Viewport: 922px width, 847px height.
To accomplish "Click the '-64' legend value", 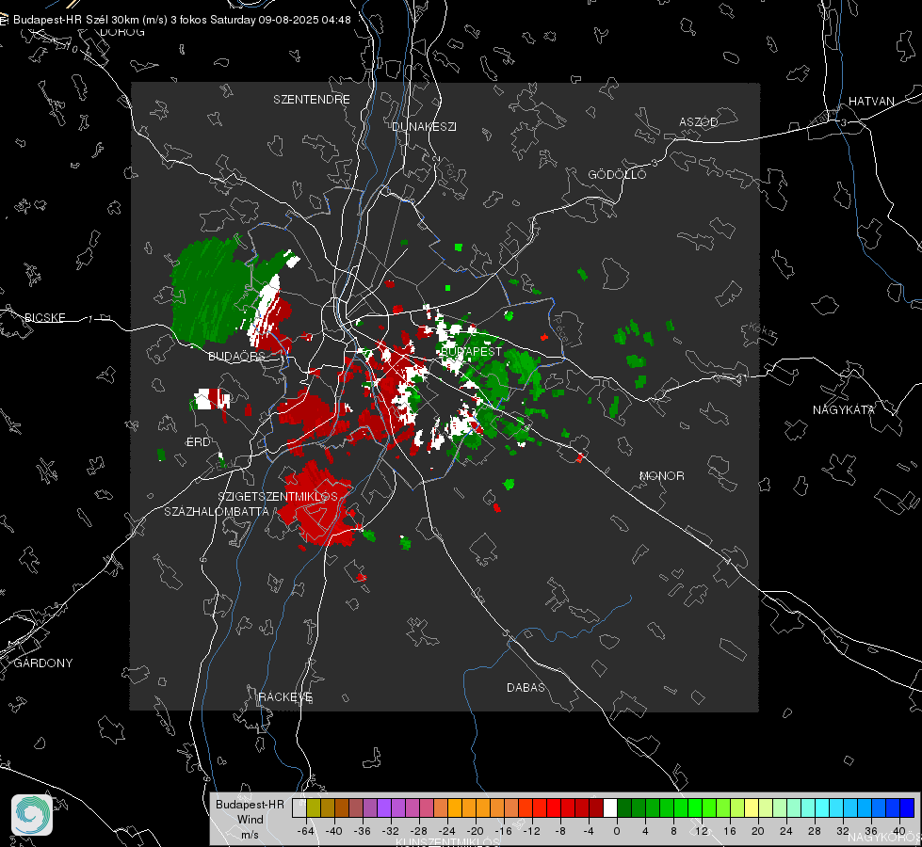I will click(305, 831).
